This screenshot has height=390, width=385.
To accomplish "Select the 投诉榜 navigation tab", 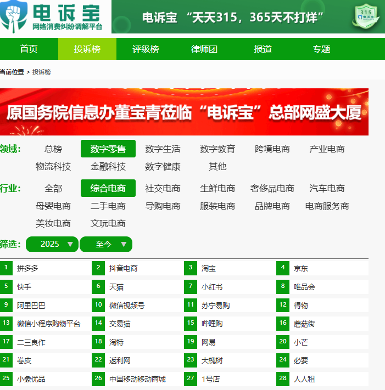I will point(87,49).
